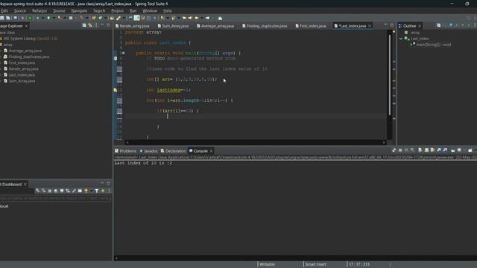Click the Last Edit Location arrow icon
The width and height of the screenshot is (477, 268).
coord(185,18)
